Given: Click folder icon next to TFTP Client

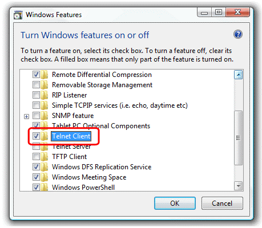Looking at the screenshot, I should click(x=45, y=157).
